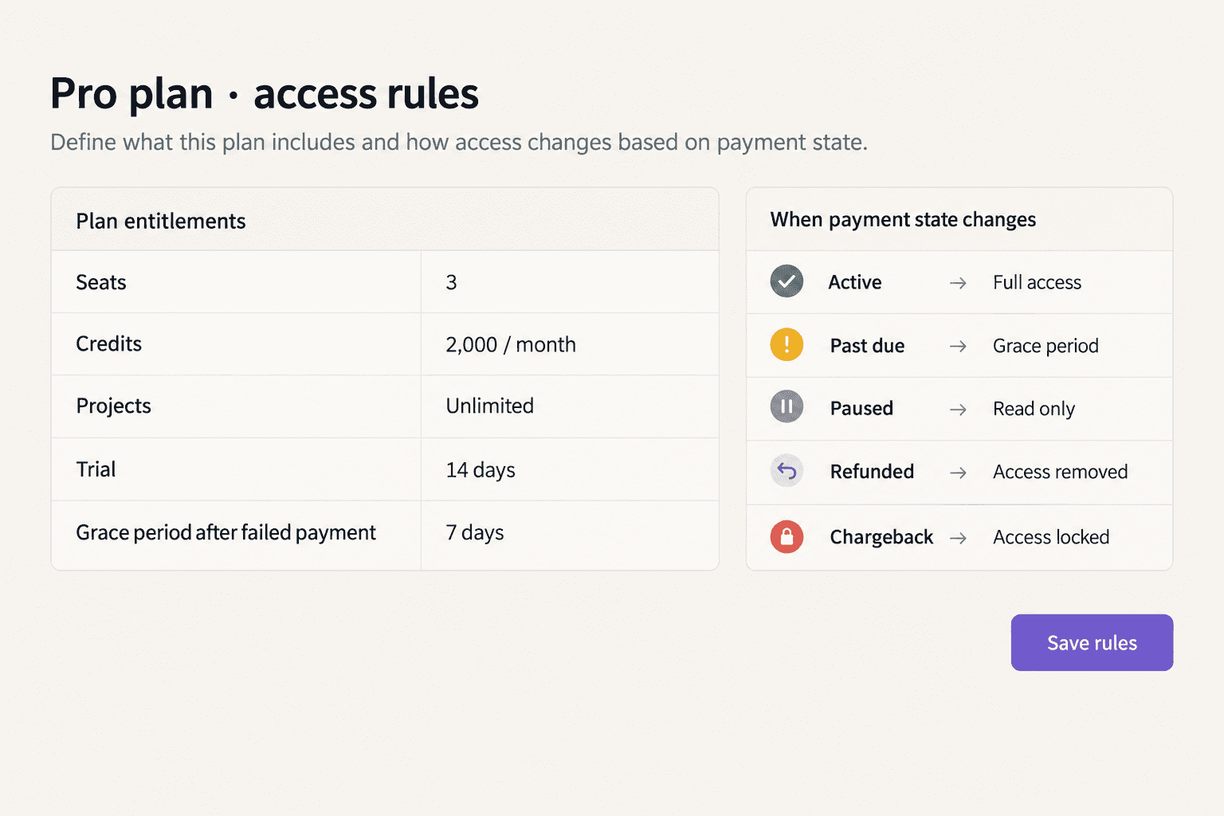The image size is (1224, 816).
Task: Click the When payment state changes header
Action: point(903,219)
